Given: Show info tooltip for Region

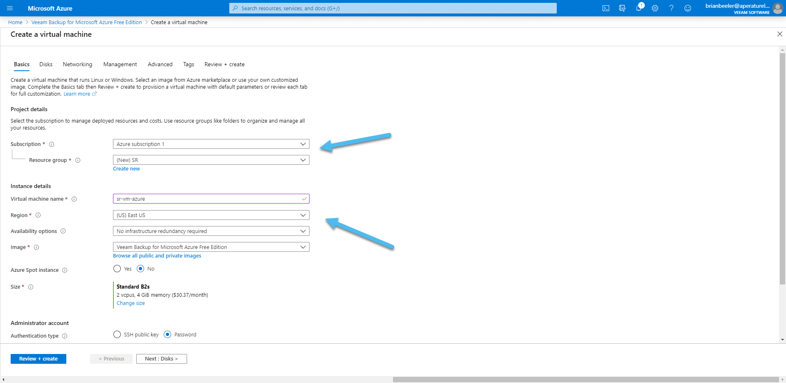Looking at the screenshot, I should [38, 215].
